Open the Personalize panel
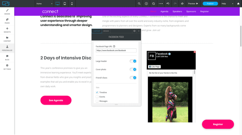 coord(7,48)
